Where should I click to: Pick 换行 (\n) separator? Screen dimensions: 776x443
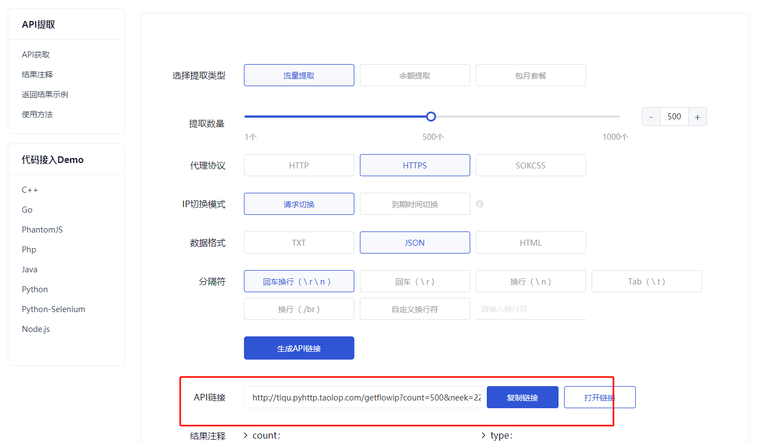(x=531, y=281)
